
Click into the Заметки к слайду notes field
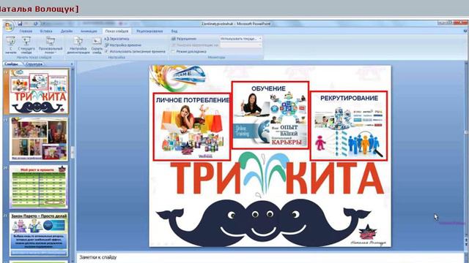270,258
